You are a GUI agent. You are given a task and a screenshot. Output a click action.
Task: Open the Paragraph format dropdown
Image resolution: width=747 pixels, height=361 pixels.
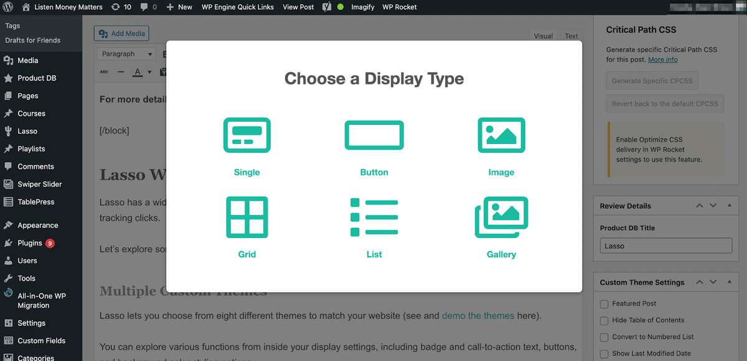[x=126, y=54]
